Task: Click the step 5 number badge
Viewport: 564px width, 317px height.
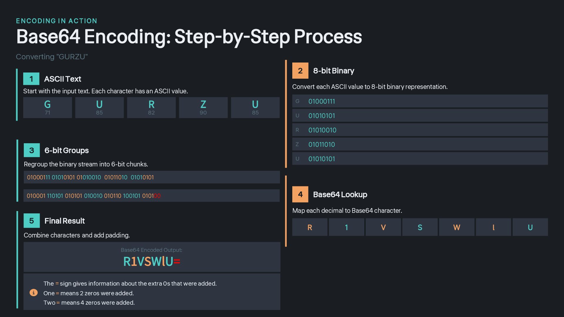Action: (32, 221)
